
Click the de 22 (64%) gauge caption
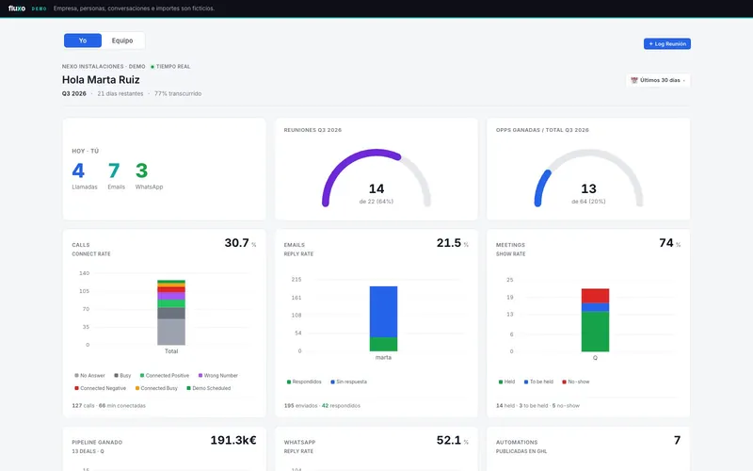click(x=376, y=202)
